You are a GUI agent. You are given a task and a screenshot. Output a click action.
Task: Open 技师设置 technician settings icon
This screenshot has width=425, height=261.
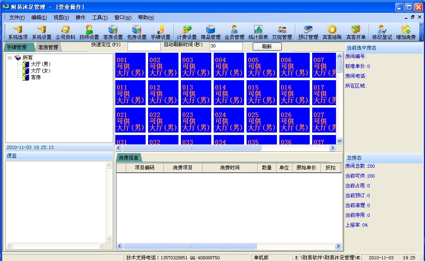coord(89,32)
